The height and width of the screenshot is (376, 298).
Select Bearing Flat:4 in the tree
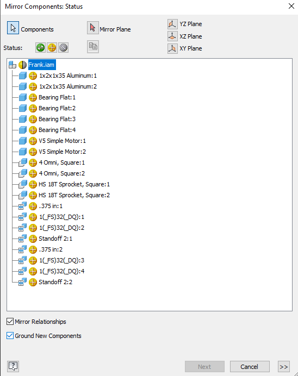[x=57, y=130]
